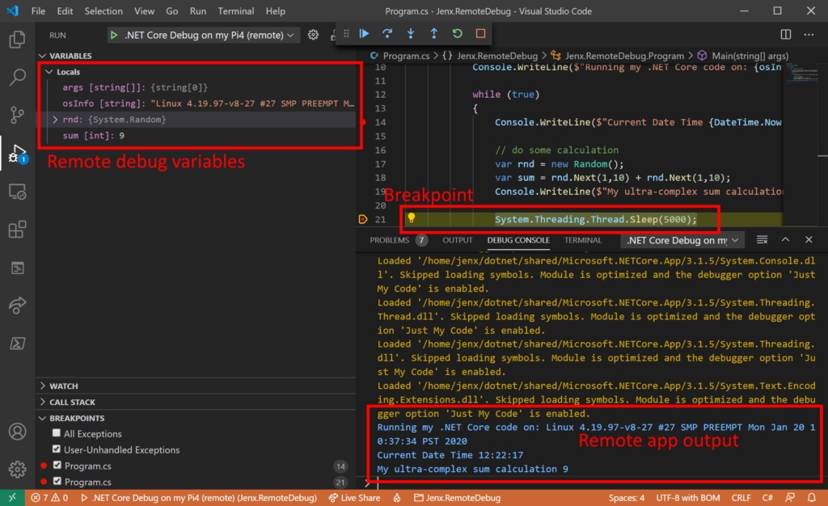Screen dimensions: 828x506
Task: Continue debugging with the blue play button
Action: point(365,34)
